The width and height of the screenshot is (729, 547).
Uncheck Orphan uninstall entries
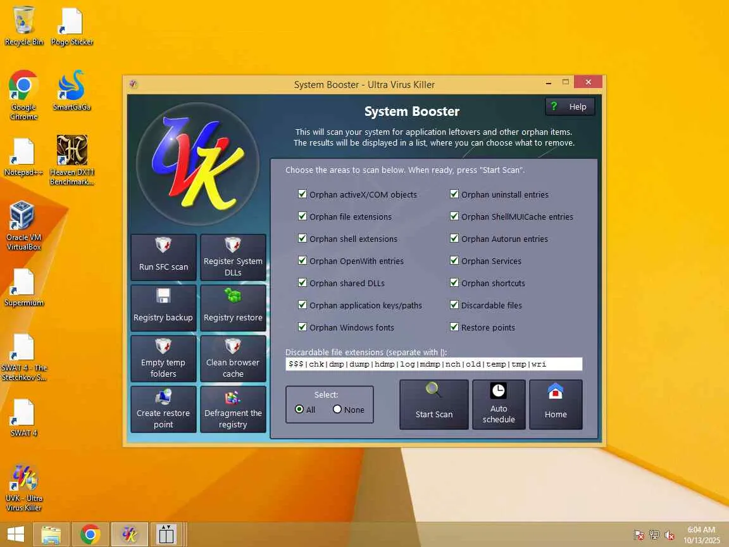coord(454,194)
